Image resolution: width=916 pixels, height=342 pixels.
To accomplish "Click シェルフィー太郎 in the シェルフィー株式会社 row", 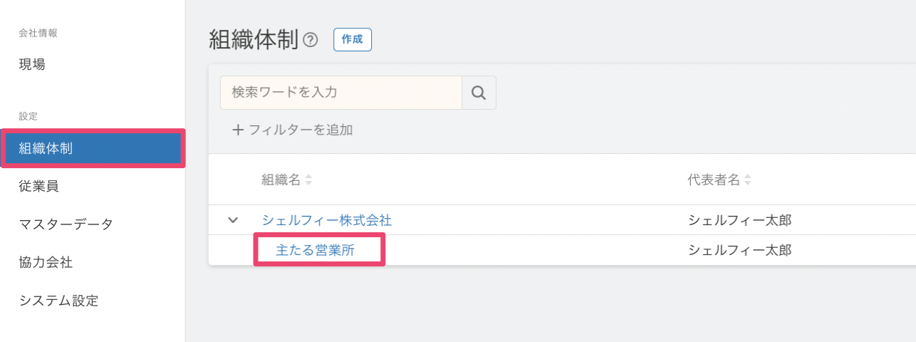I will (739, 220).
